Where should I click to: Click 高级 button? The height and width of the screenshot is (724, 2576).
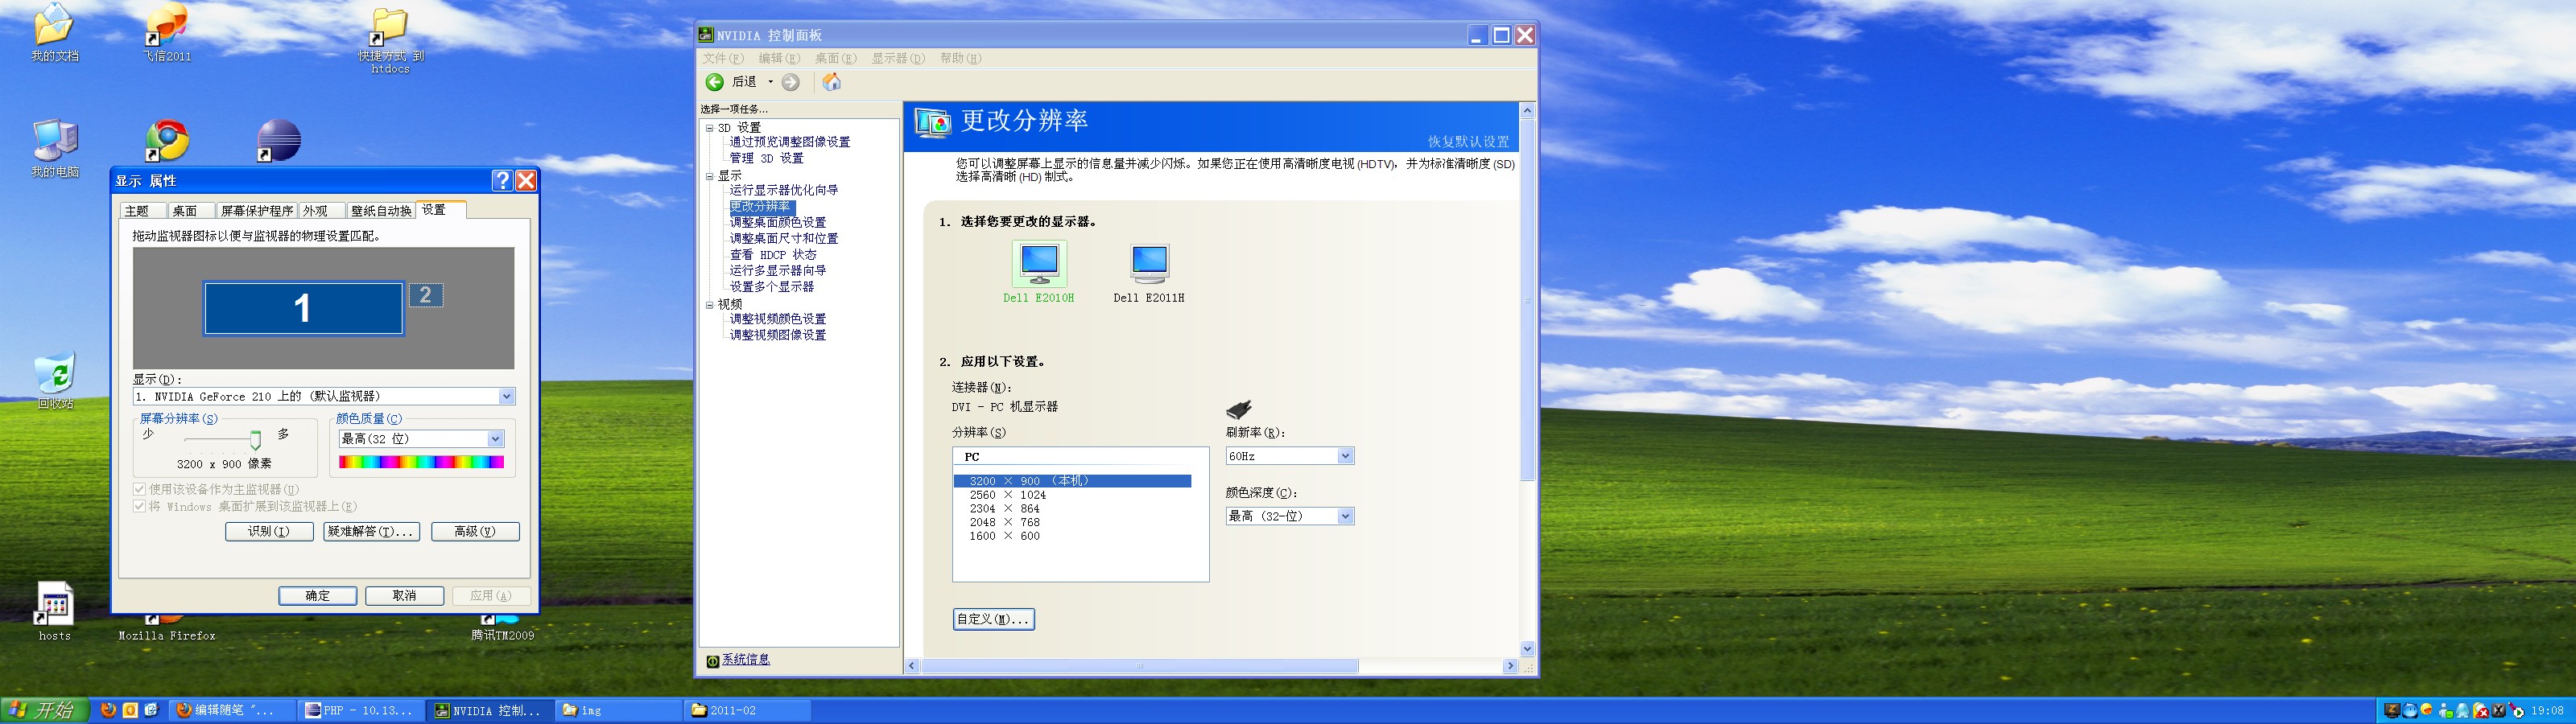click(x=475, y=531)
